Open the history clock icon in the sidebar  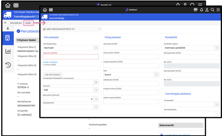(7, 65)
